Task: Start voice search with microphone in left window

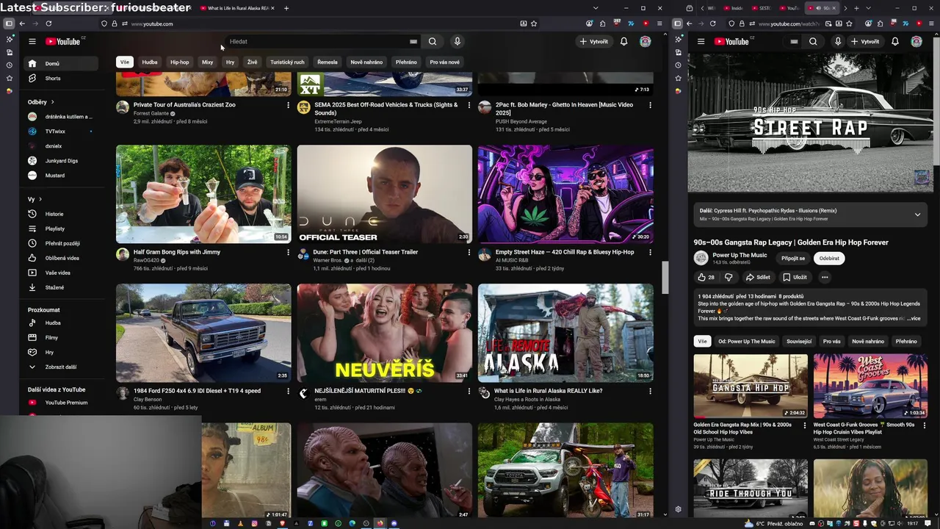Action: (x=457, y=42)
